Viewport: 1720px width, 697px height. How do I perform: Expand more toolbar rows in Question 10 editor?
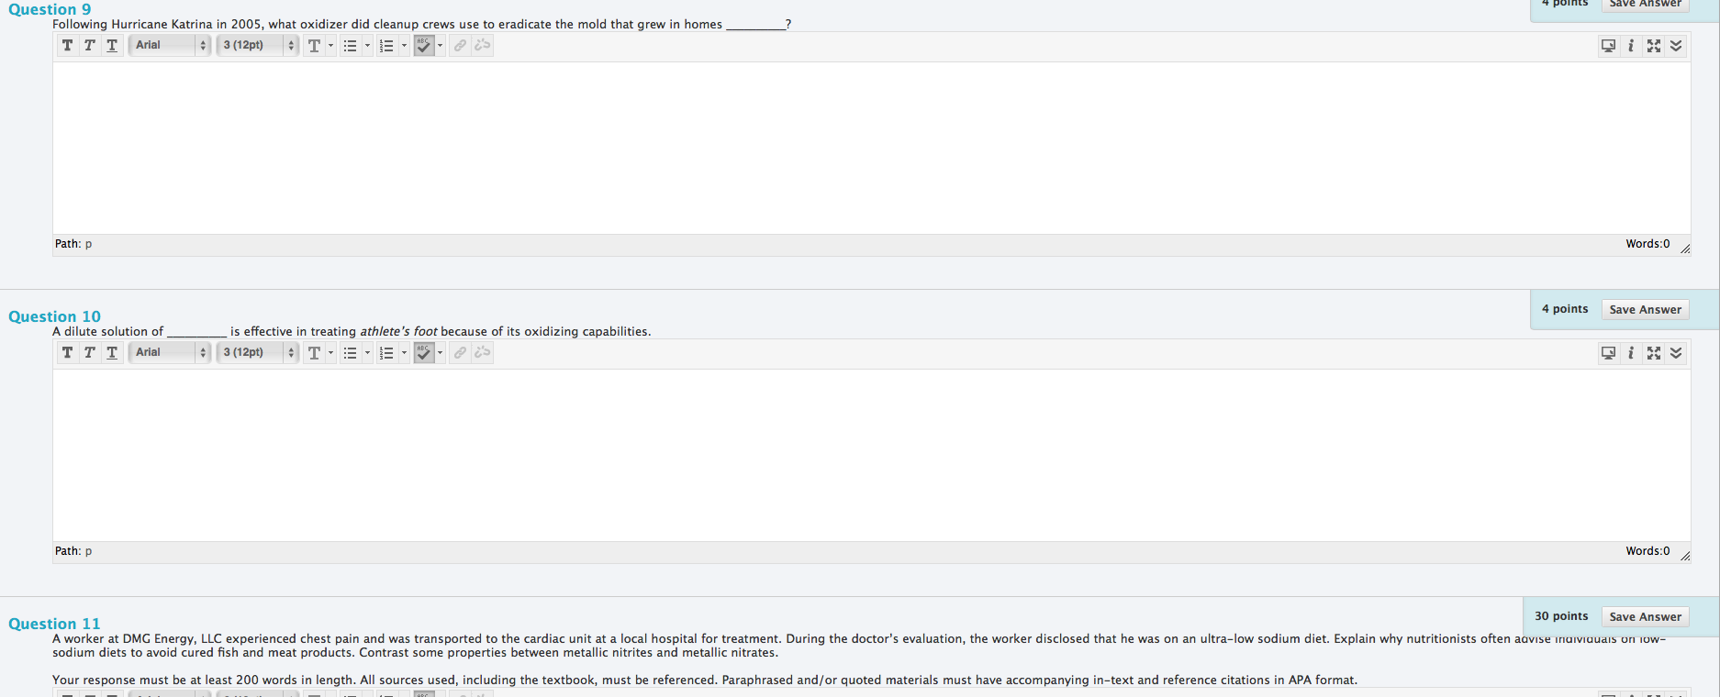1676,353
